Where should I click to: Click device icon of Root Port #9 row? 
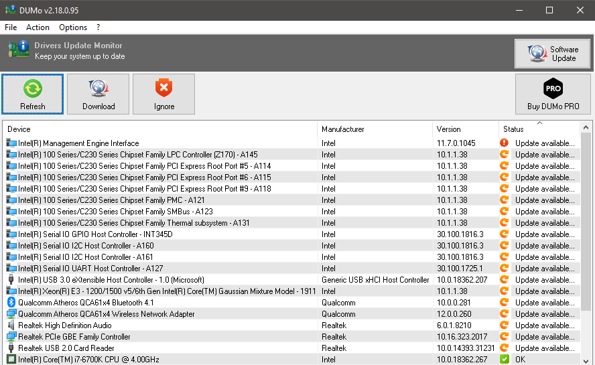(x=11, y=189)
